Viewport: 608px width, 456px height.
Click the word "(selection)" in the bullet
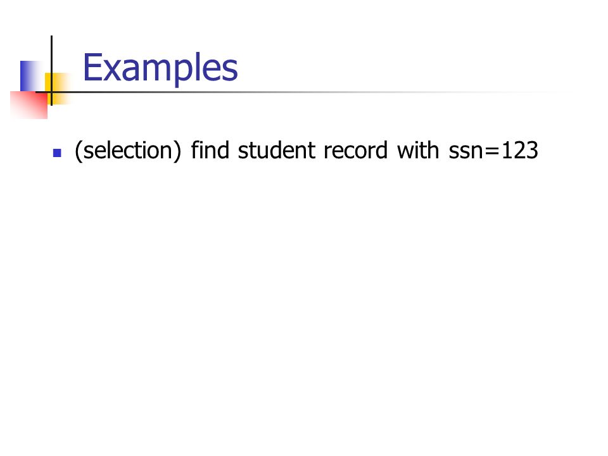[x=128, y=151]
